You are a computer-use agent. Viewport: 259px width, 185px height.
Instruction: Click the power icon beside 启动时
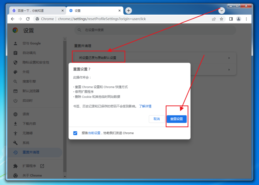[x=15, y=101]
